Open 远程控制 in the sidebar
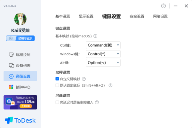Screen dimensions: 192x128 click(20, 55)
